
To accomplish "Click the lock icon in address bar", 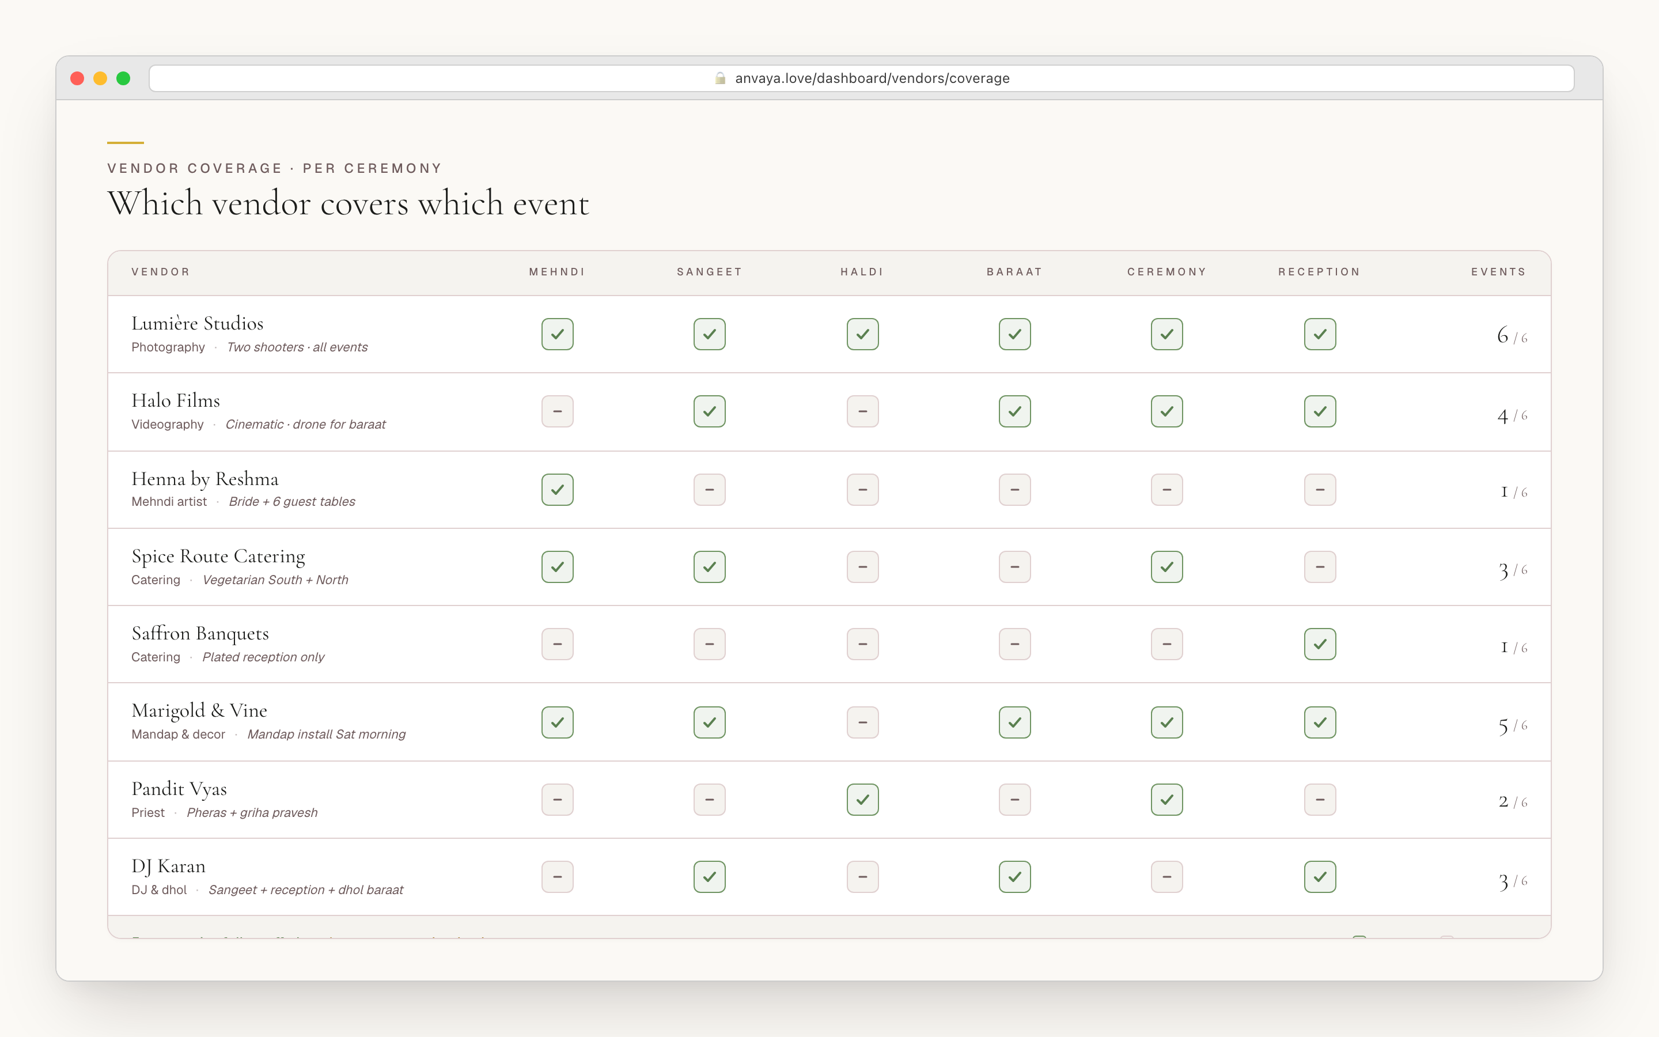I will [720, 78].
